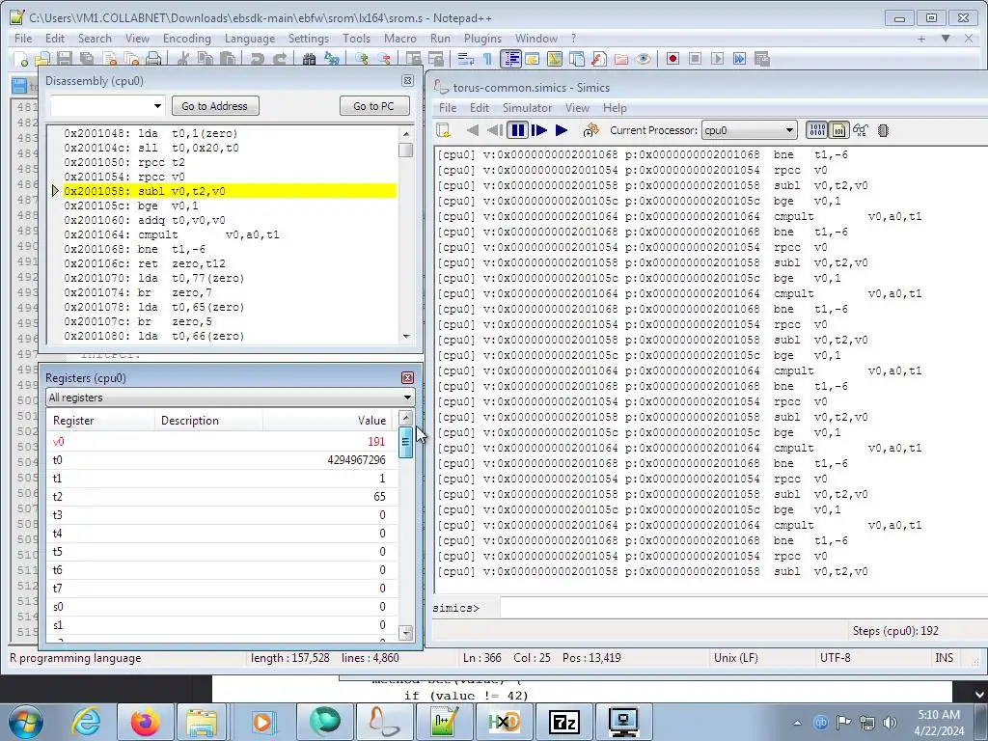988x741 pixels.
Task: Click the Print icon in Notepad++ toolbar
Action: coord(153,59)
